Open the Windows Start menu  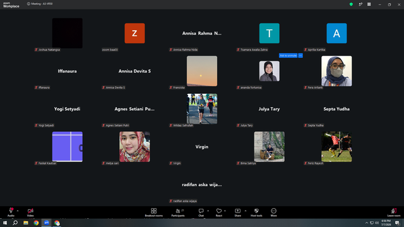click(x=5, y=223)
